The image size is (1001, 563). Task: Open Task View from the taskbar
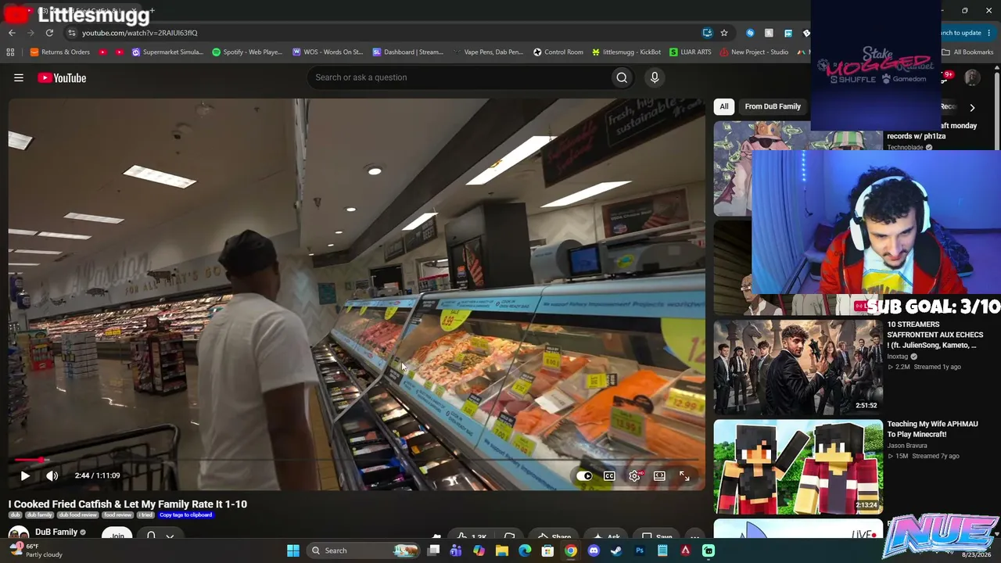point(434,550)
